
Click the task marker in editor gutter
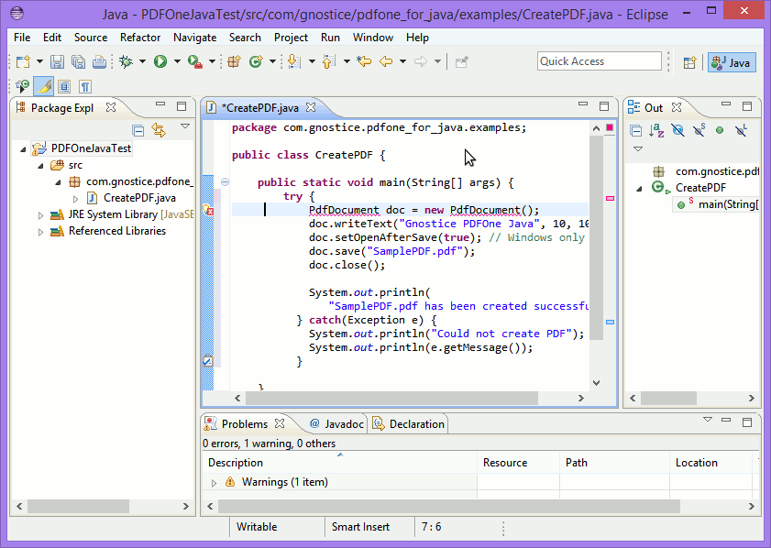click(x=207, y=361)
